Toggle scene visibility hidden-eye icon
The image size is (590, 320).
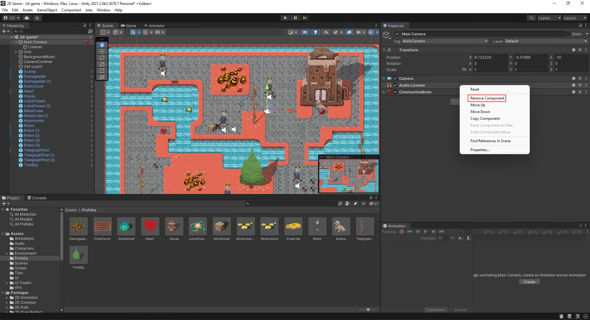pos(349,32)
